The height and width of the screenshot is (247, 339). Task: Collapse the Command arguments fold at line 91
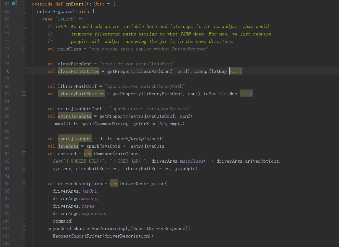(24, 153)
